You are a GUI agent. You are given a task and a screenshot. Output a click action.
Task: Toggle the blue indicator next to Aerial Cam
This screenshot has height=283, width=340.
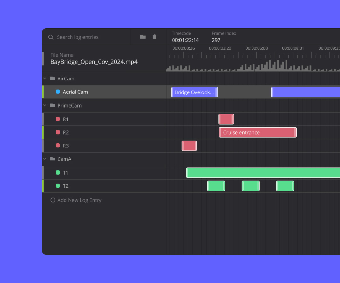coord(58,92)
